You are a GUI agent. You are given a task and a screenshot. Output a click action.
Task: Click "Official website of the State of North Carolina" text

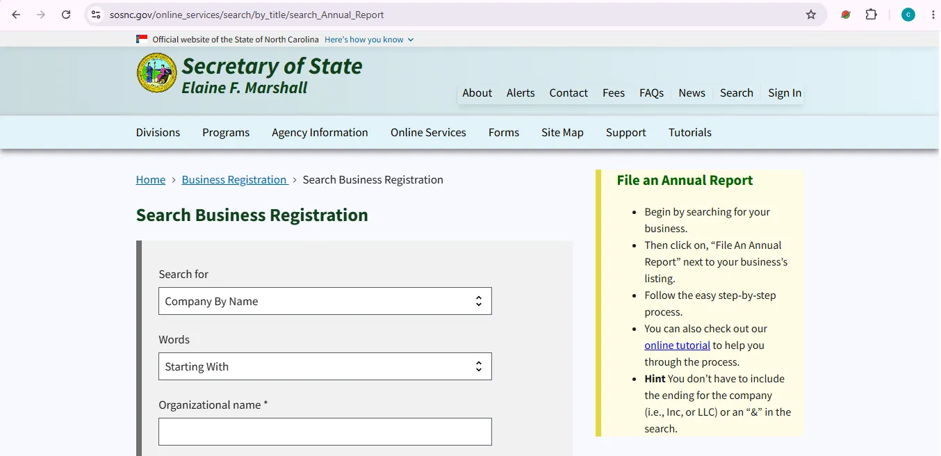coord(236,40)
